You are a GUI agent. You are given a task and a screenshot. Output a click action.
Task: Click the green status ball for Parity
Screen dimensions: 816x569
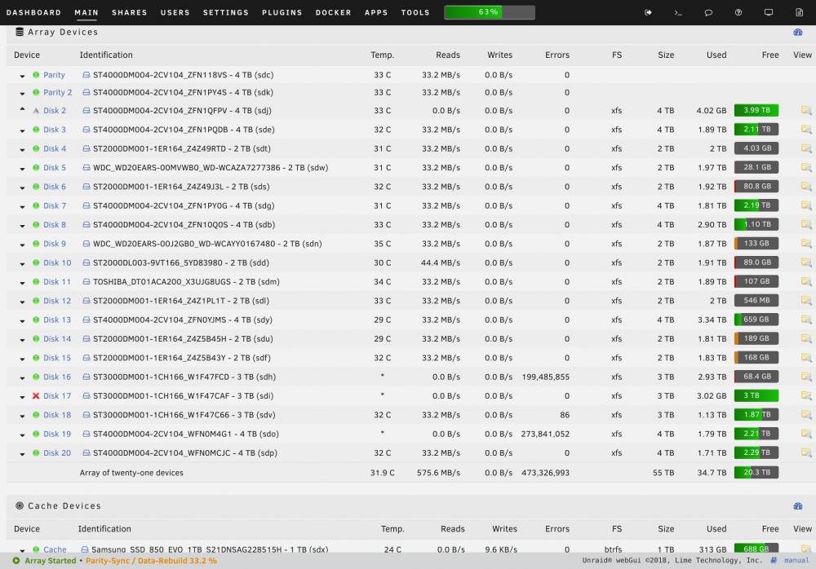click(36, 75)
